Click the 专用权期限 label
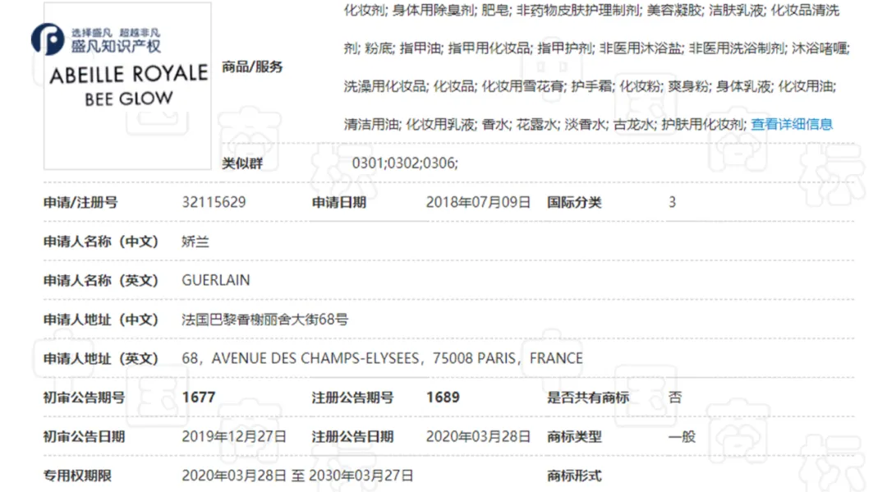887x492 pixels. tap(77, 476)
